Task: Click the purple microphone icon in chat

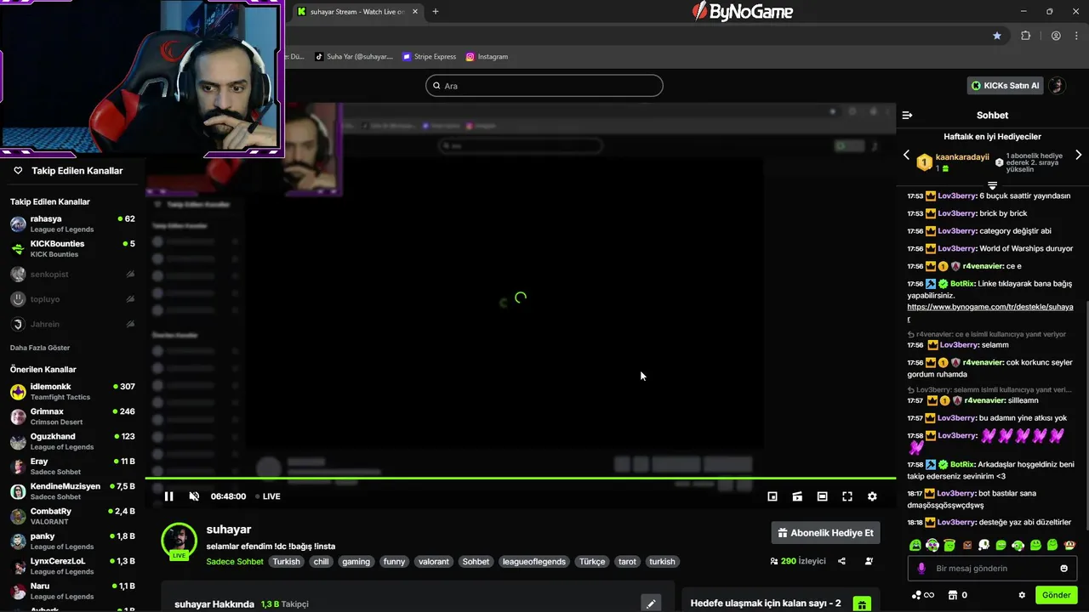Action: click(921, 569)
